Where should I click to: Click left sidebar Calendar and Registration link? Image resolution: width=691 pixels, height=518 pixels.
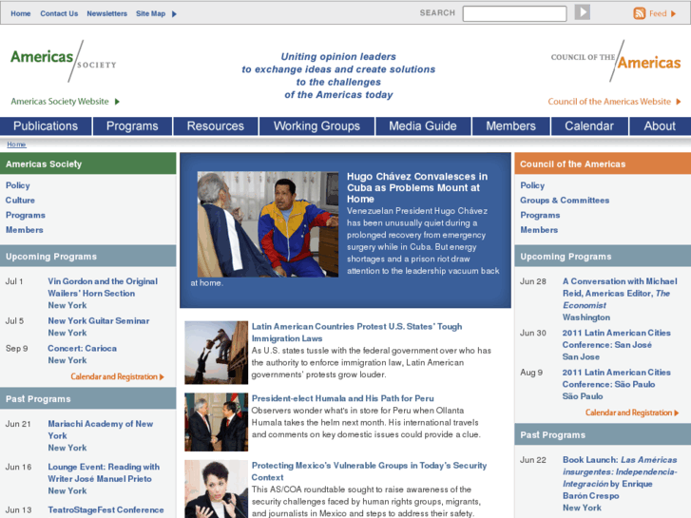117,376
